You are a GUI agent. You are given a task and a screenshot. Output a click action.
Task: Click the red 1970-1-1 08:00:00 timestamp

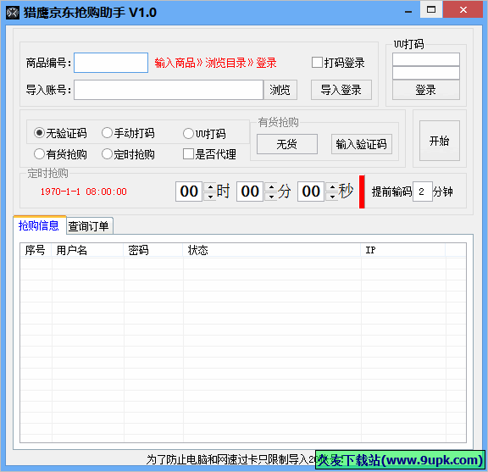83,192
